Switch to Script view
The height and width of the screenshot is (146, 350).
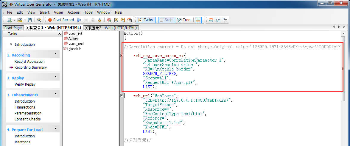[x=167, y=20]
